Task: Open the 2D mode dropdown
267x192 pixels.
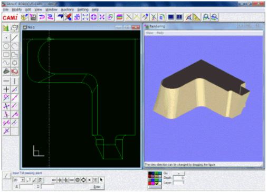Action: click(x=19, y=180)
